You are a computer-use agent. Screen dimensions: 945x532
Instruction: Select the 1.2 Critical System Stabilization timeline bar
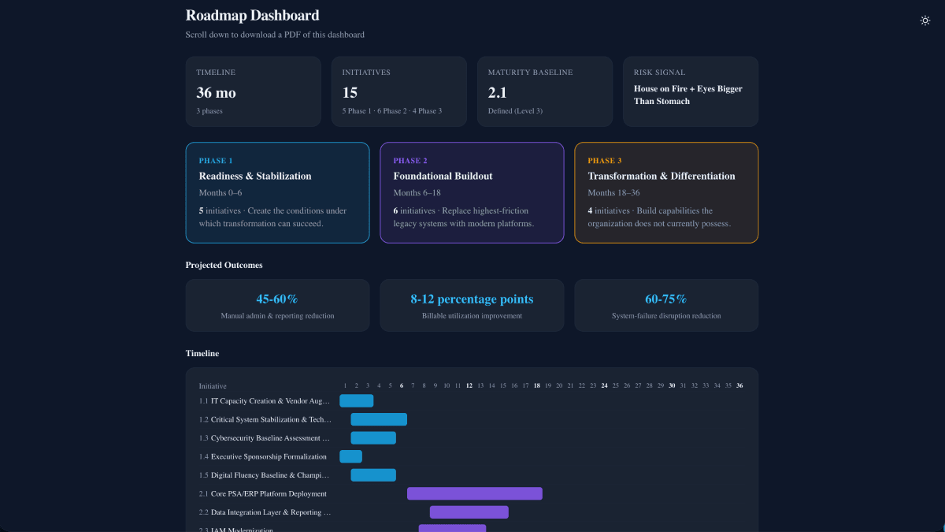point(379,419)
